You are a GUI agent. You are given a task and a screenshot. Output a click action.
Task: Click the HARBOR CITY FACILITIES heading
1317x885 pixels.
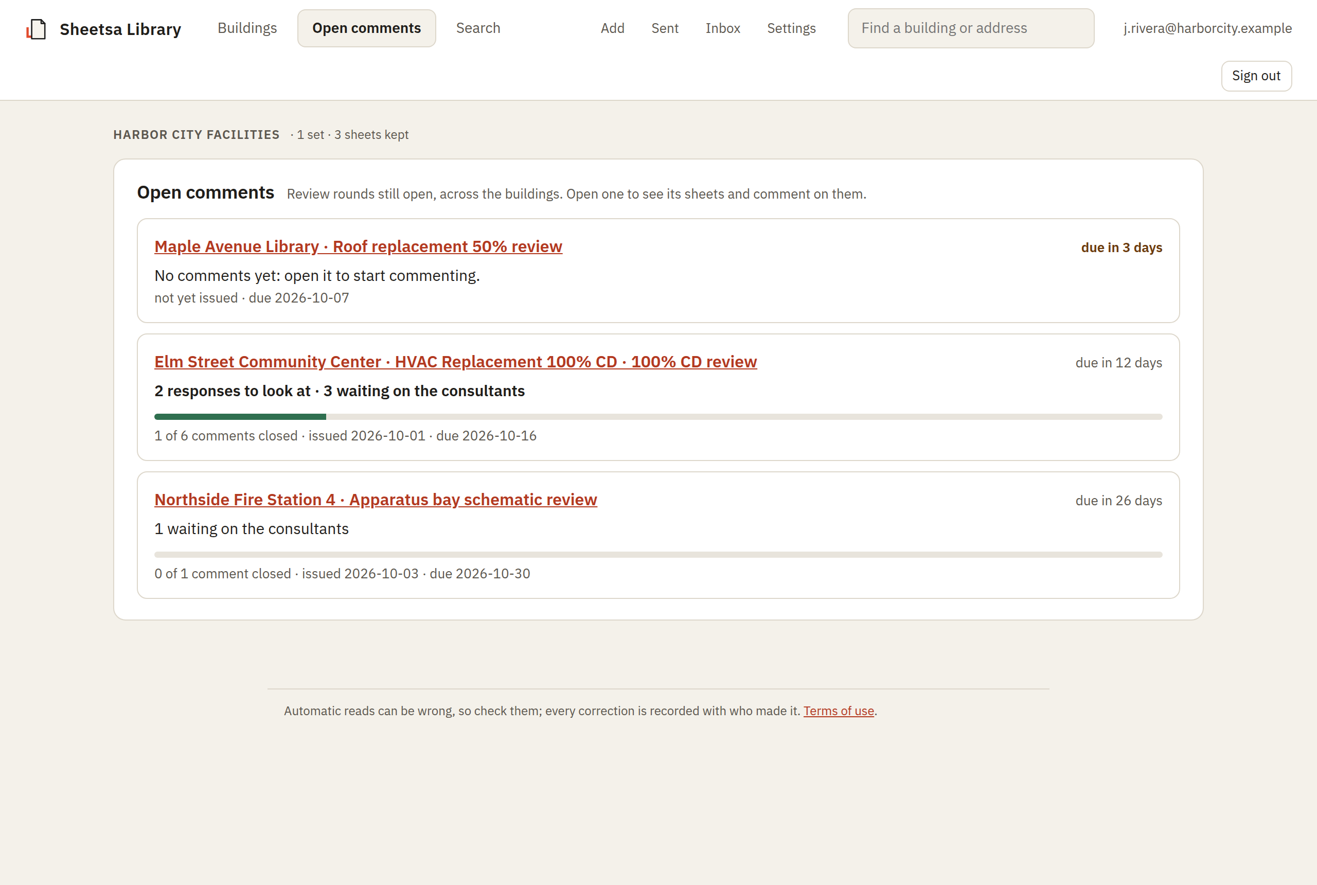click(x=197, y=134)
